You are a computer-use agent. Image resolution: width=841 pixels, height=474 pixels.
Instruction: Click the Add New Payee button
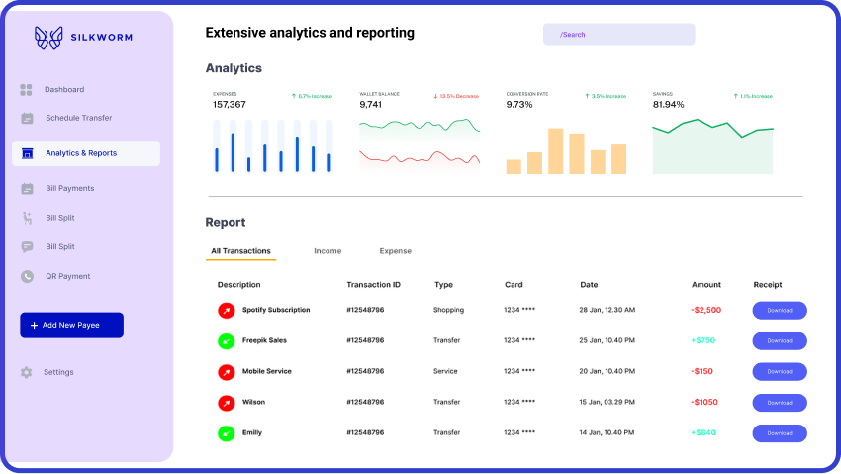[x=71, y=326]
